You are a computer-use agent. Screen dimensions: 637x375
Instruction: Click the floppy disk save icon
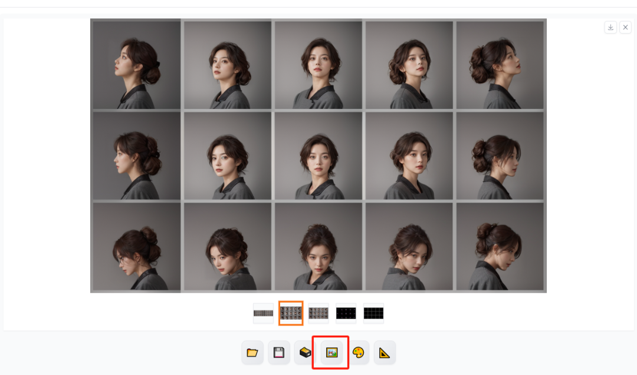tap(278, 352)
